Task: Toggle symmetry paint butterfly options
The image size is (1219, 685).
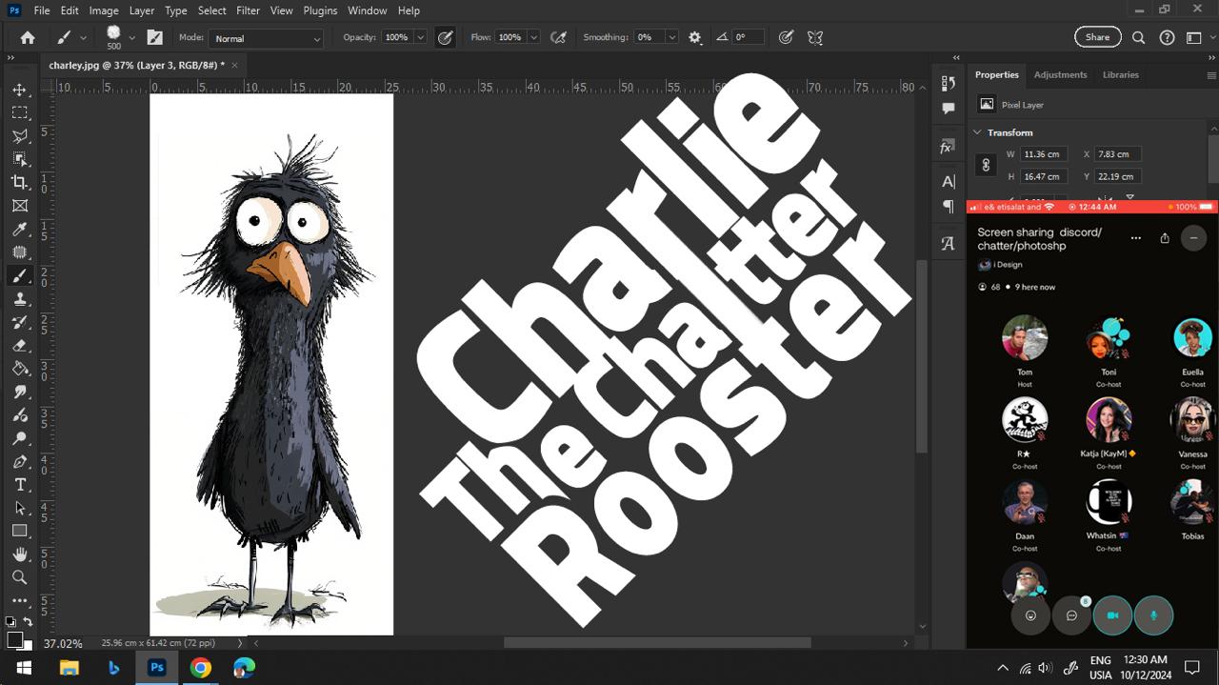Action: click(x=815, y=37)
